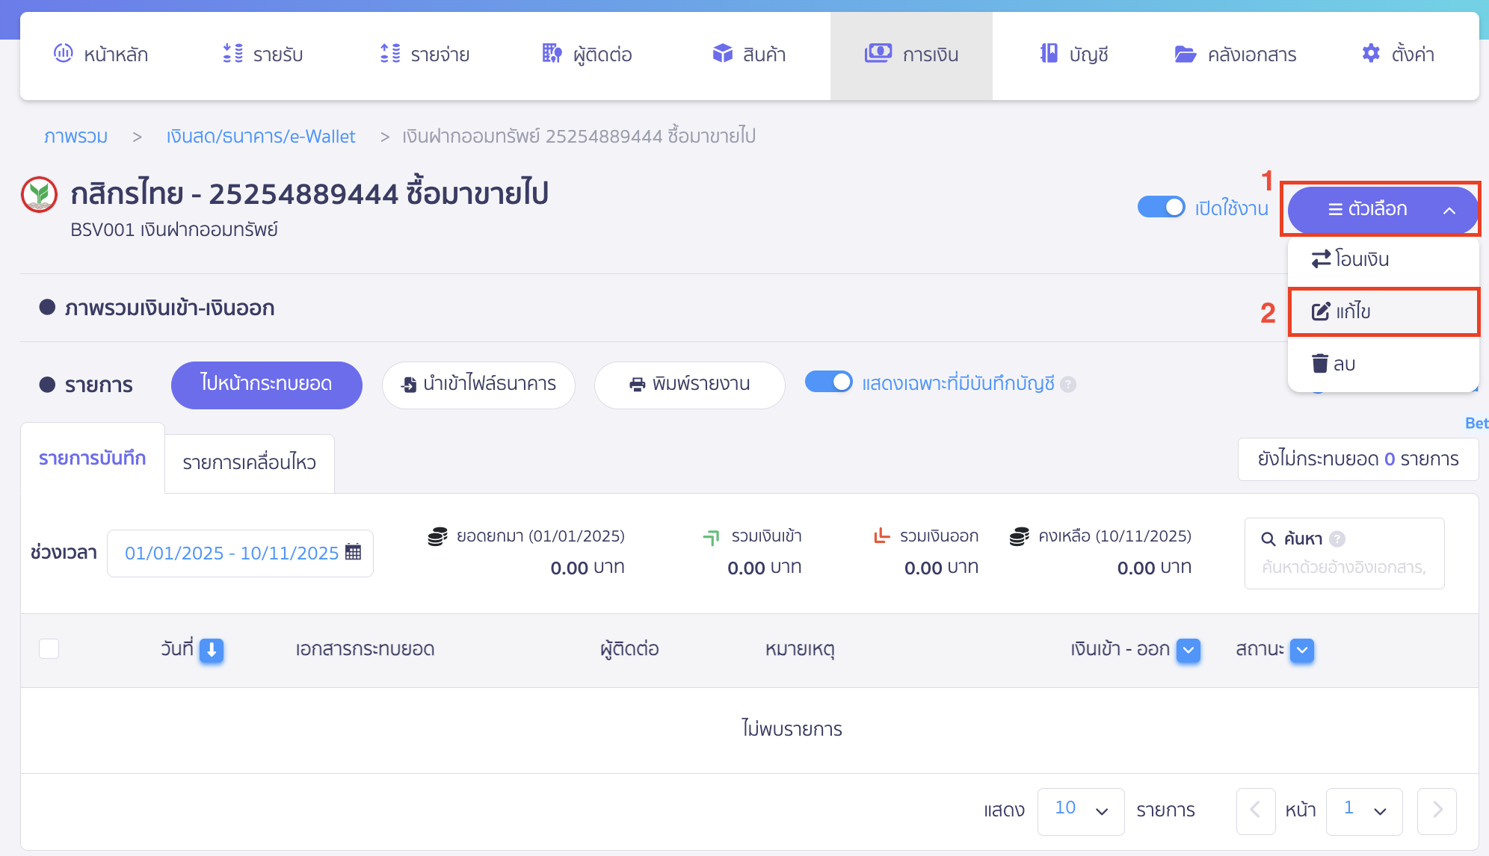Open the สถานะ status filter
1489x856 pixels.
point(1301,650)
